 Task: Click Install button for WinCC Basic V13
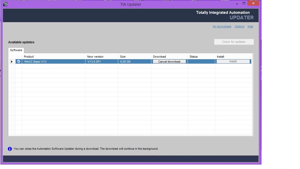(x=233, y=61)
